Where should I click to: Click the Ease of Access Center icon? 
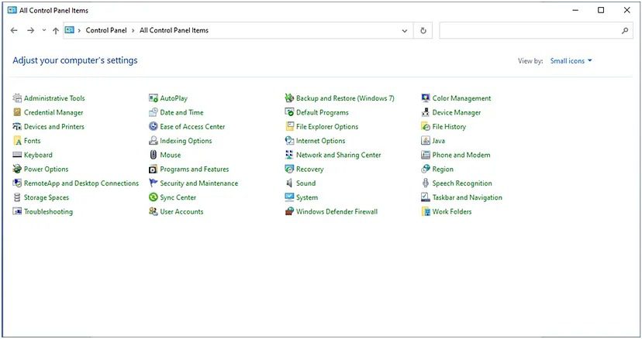point(153,127)
